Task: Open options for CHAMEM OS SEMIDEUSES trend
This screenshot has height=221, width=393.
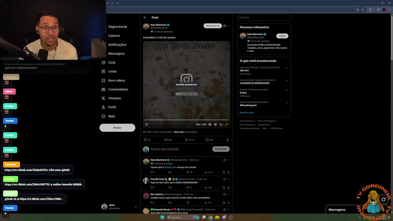Action: pyautogui.click(x=287, y=80)
